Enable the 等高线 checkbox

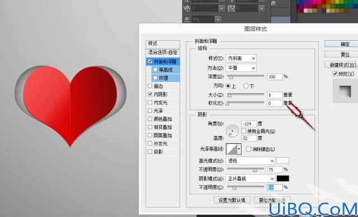pyautogui.click(x=156, y=70)
